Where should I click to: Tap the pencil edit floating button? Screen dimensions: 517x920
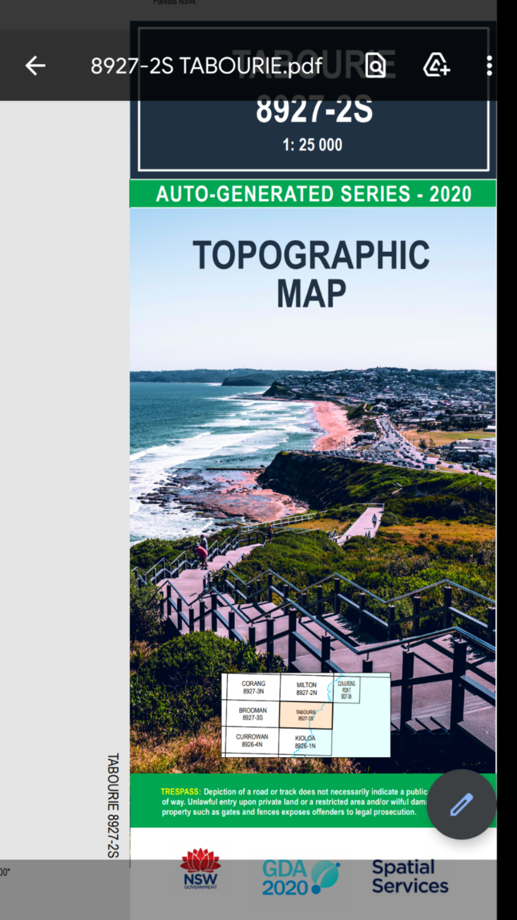pyautogui.click(x=461, y=804)
